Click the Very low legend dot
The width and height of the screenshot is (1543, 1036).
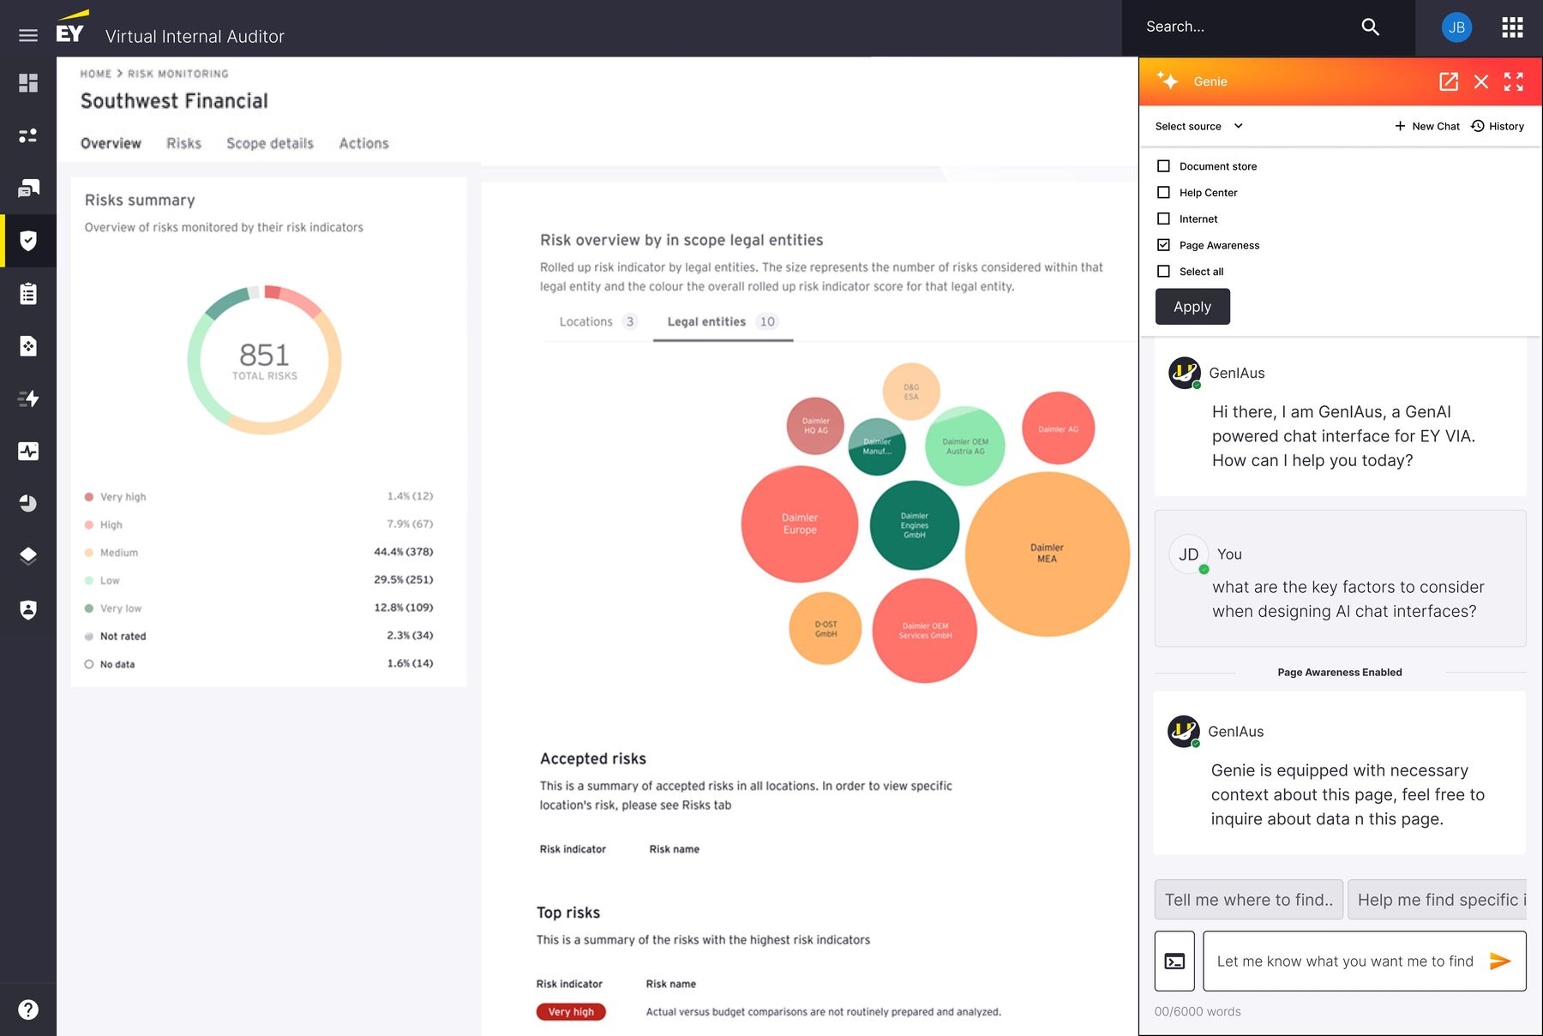pos(89,608)
